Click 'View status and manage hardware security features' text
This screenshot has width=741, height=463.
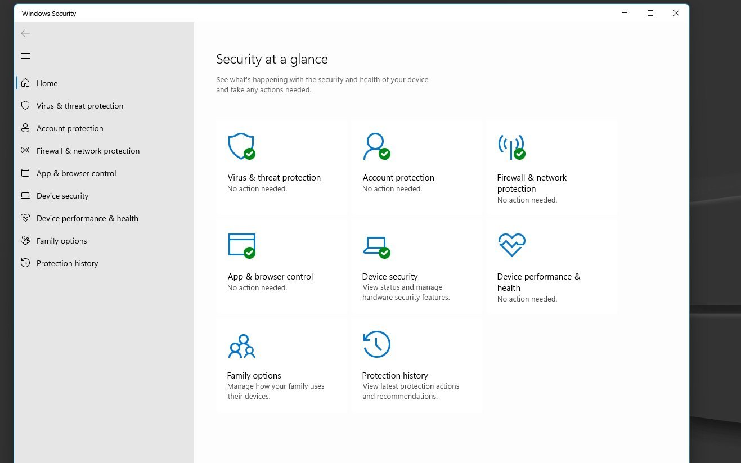[x=406, y=293]
